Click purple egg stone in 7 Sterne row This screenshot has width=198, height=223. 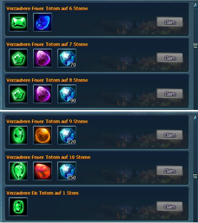tap(43, 58)
